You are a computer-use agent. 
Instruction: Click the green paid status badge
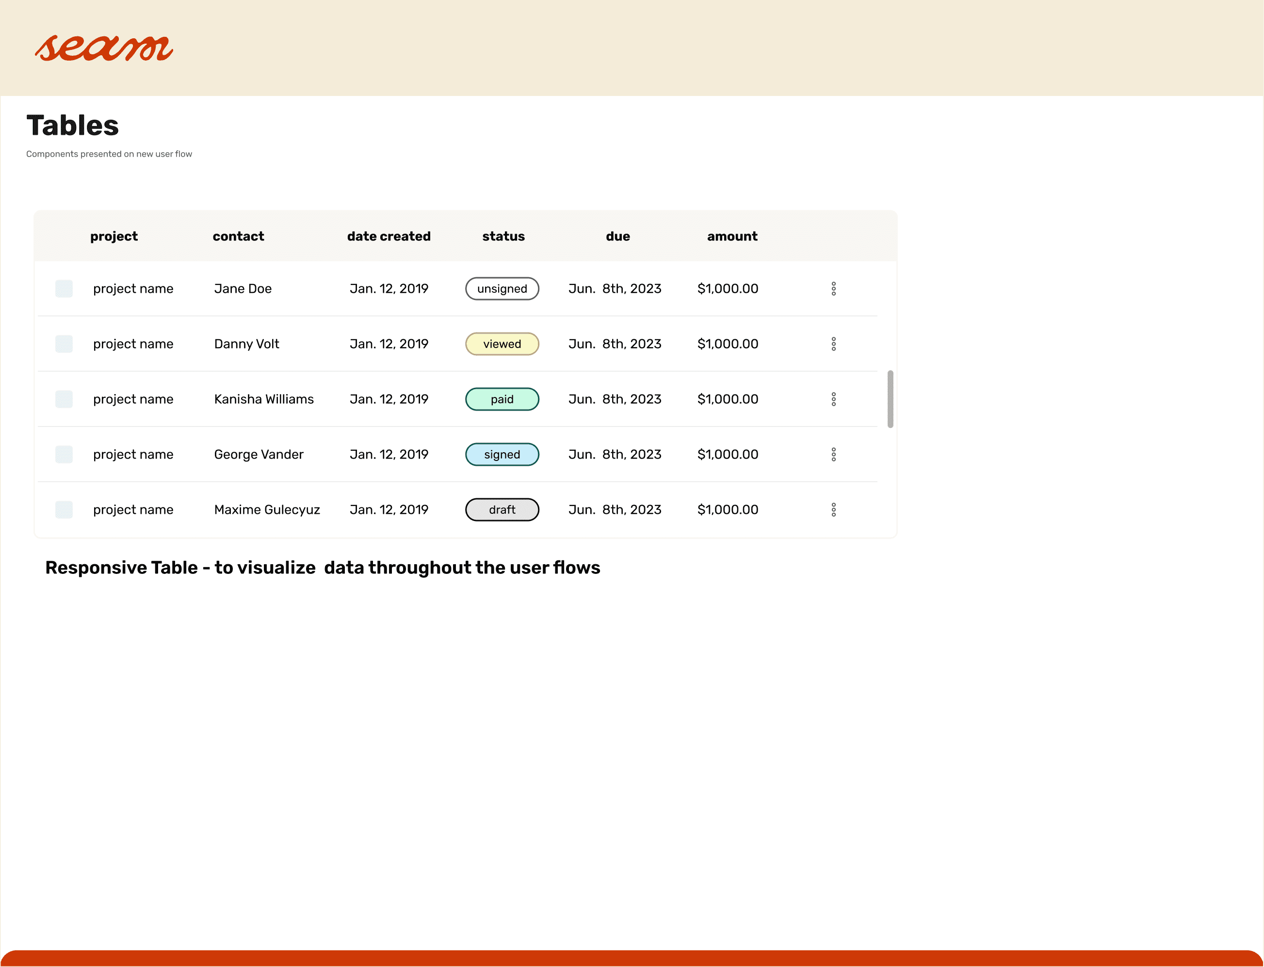click(502, 399)
